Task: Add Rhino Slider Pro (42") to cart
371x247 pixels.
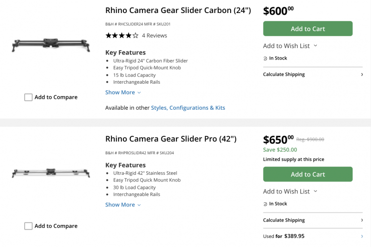Action: tap(308, 174)
